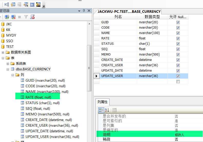Viewport: 203px width, 142px height.
Task: Click the refresh icon in Object Explorer toolbar
Action: click(32, 17)
